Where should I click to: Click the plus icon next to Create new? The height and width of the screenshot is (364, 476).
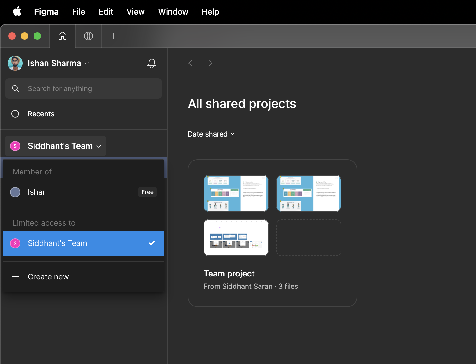pos(15,277)
